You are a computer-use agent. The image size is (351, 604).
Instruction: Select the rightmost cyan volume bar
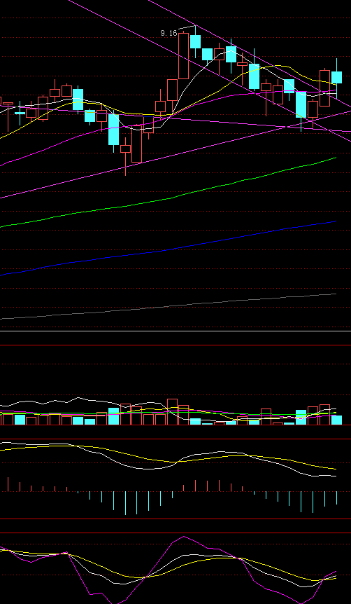tap(336, 420)
